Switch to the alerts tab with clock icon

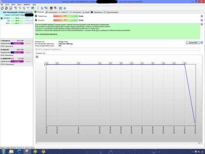pos(111,12)
